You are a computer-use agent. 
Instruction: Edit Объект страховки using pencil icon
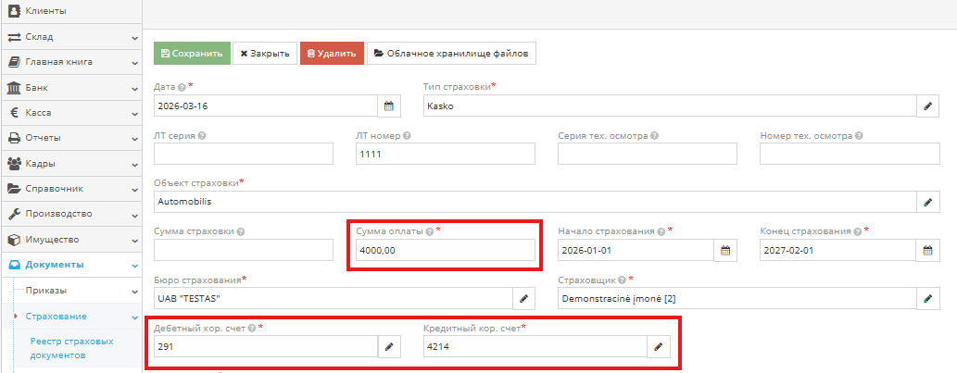(928, 201)
